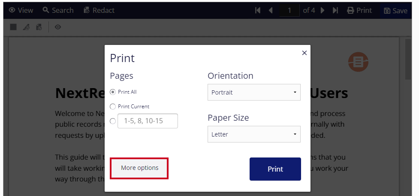
Task: Go to first page arrow icon
Action: (258, 10)
